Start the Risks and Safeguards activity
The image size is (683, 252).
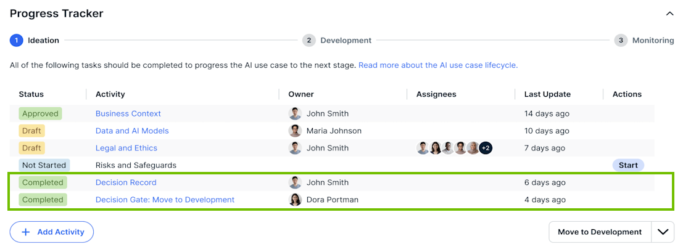point(627,165)
